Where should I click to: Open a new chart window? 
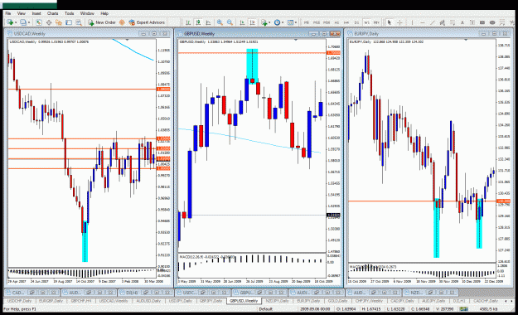coord(10,22)
